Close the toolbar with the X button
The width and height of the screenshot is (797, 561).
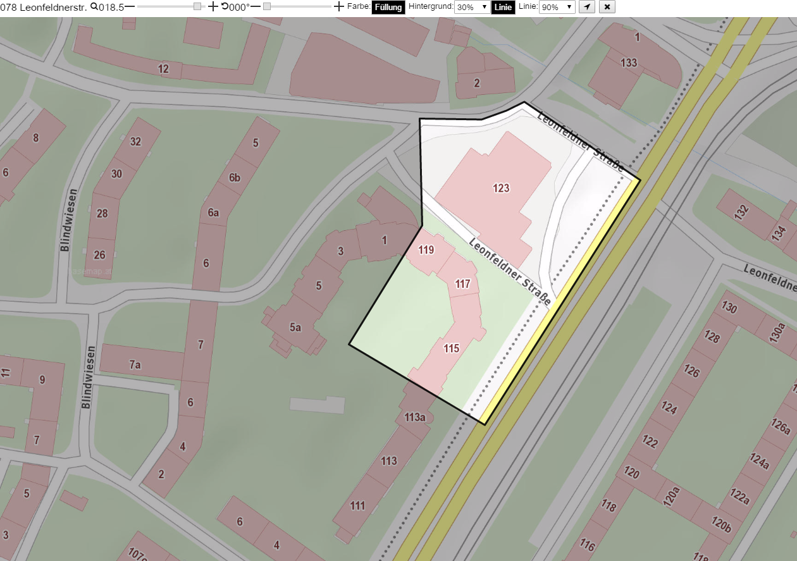pos(607,7)
